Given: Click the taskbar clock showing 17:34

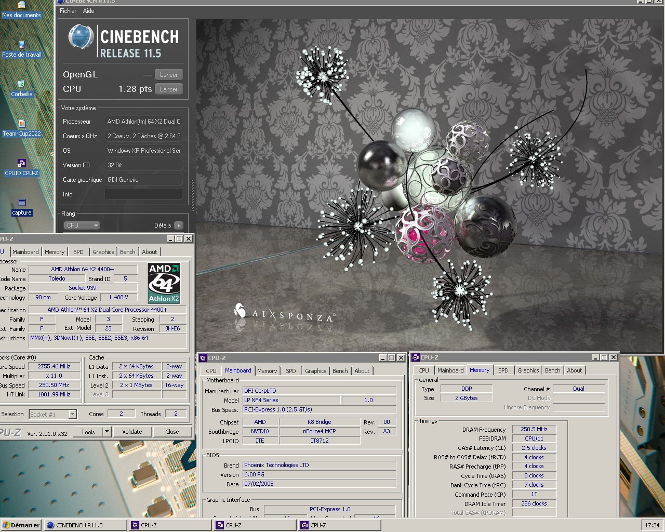Looking at the screenshot, I should click(652, 525).
